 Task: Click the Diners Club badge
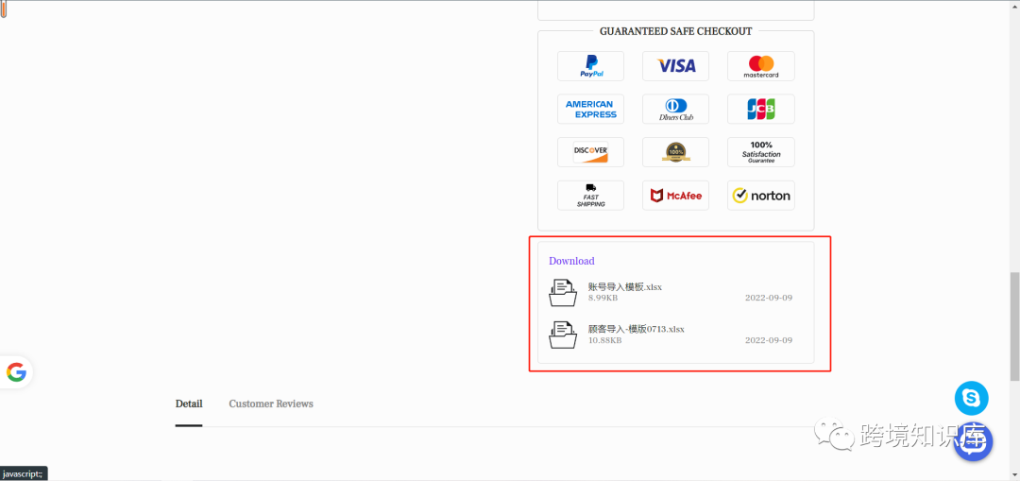(x=676, y=109)
